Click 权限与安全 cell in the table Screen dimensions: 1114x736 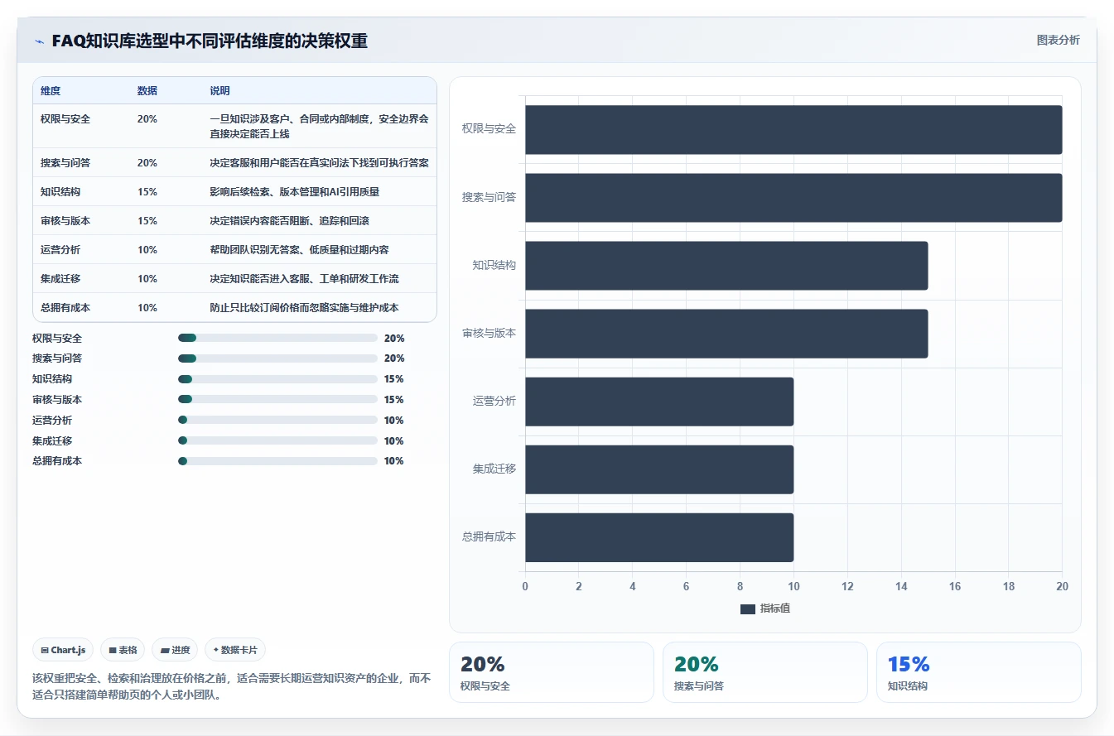pos(65,118)
